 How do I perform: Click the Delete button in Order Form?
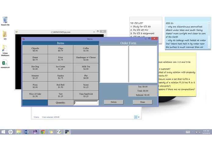pyautogui.click(x=113, y=102)
